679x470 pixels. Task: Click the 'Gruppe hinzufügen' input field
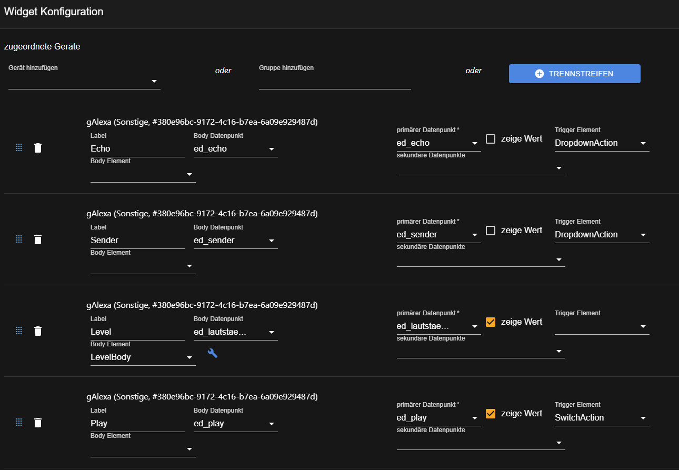335,81
